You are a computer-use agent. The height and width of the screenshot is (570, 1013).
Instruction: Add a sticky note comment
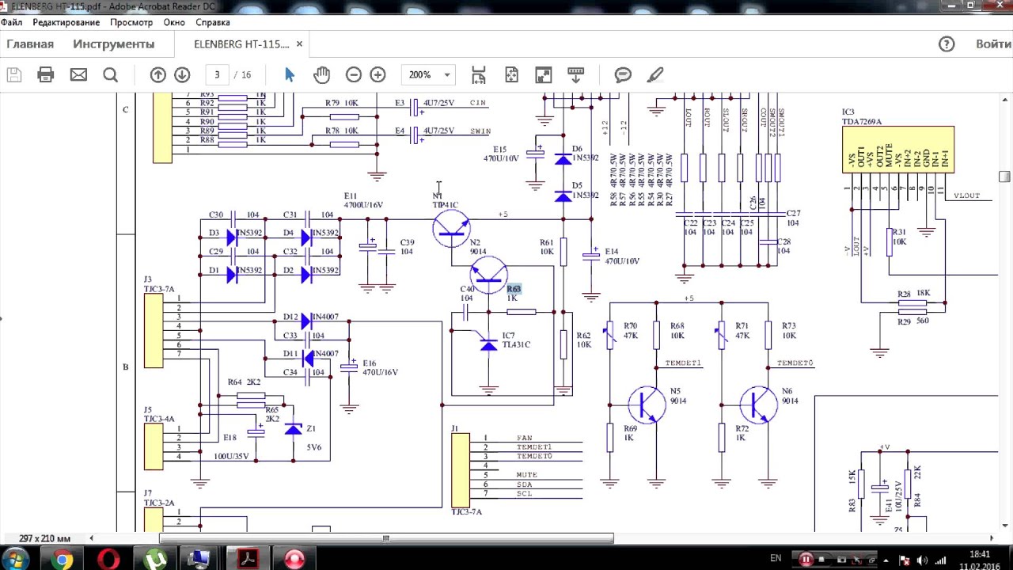(623, 75)
